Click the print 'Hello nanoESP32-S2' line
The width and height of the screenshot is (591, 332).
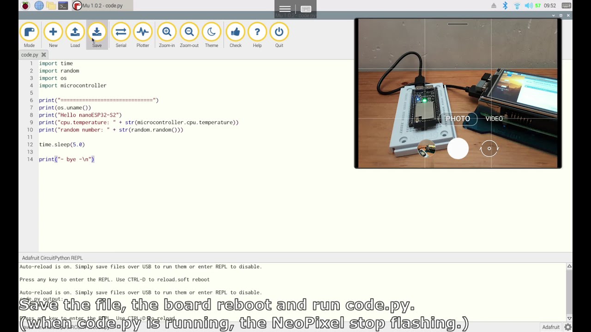pos(80,115)
